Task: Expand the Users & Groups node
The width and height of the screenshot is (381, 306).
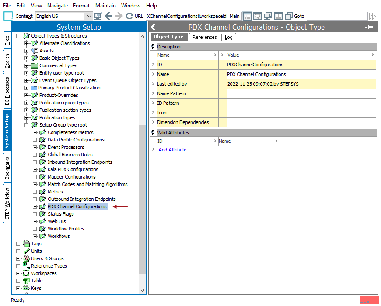Action: coord(18,258)
